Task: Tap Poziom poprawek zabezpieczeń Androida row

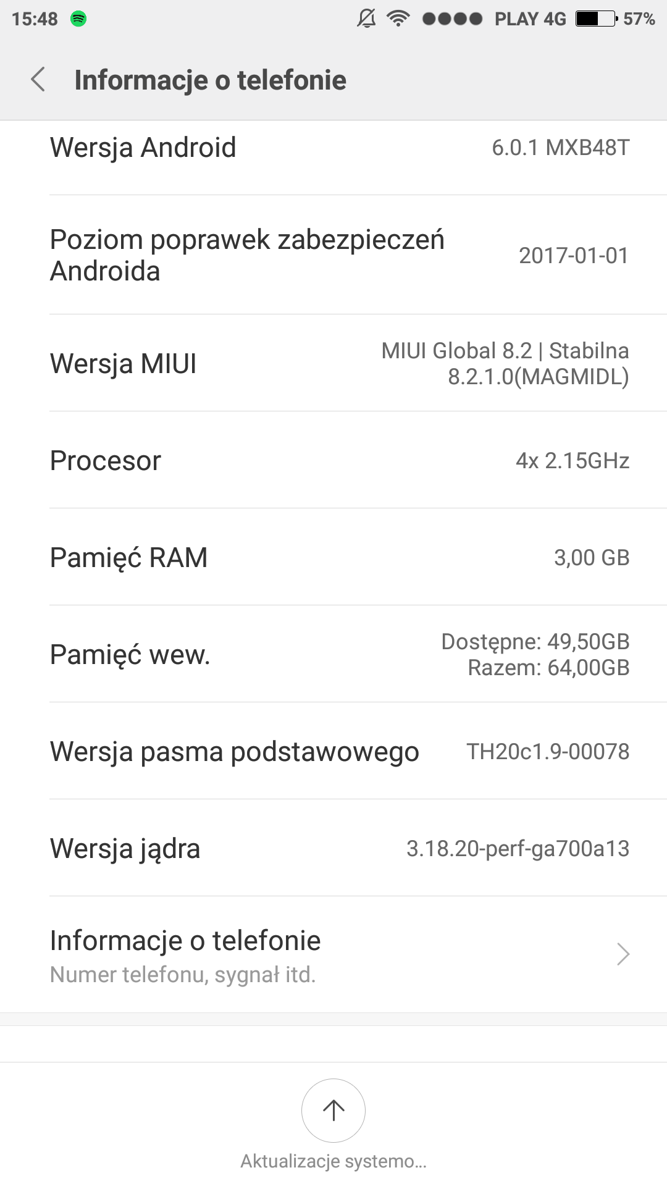Action: click(x=333, y=255)
